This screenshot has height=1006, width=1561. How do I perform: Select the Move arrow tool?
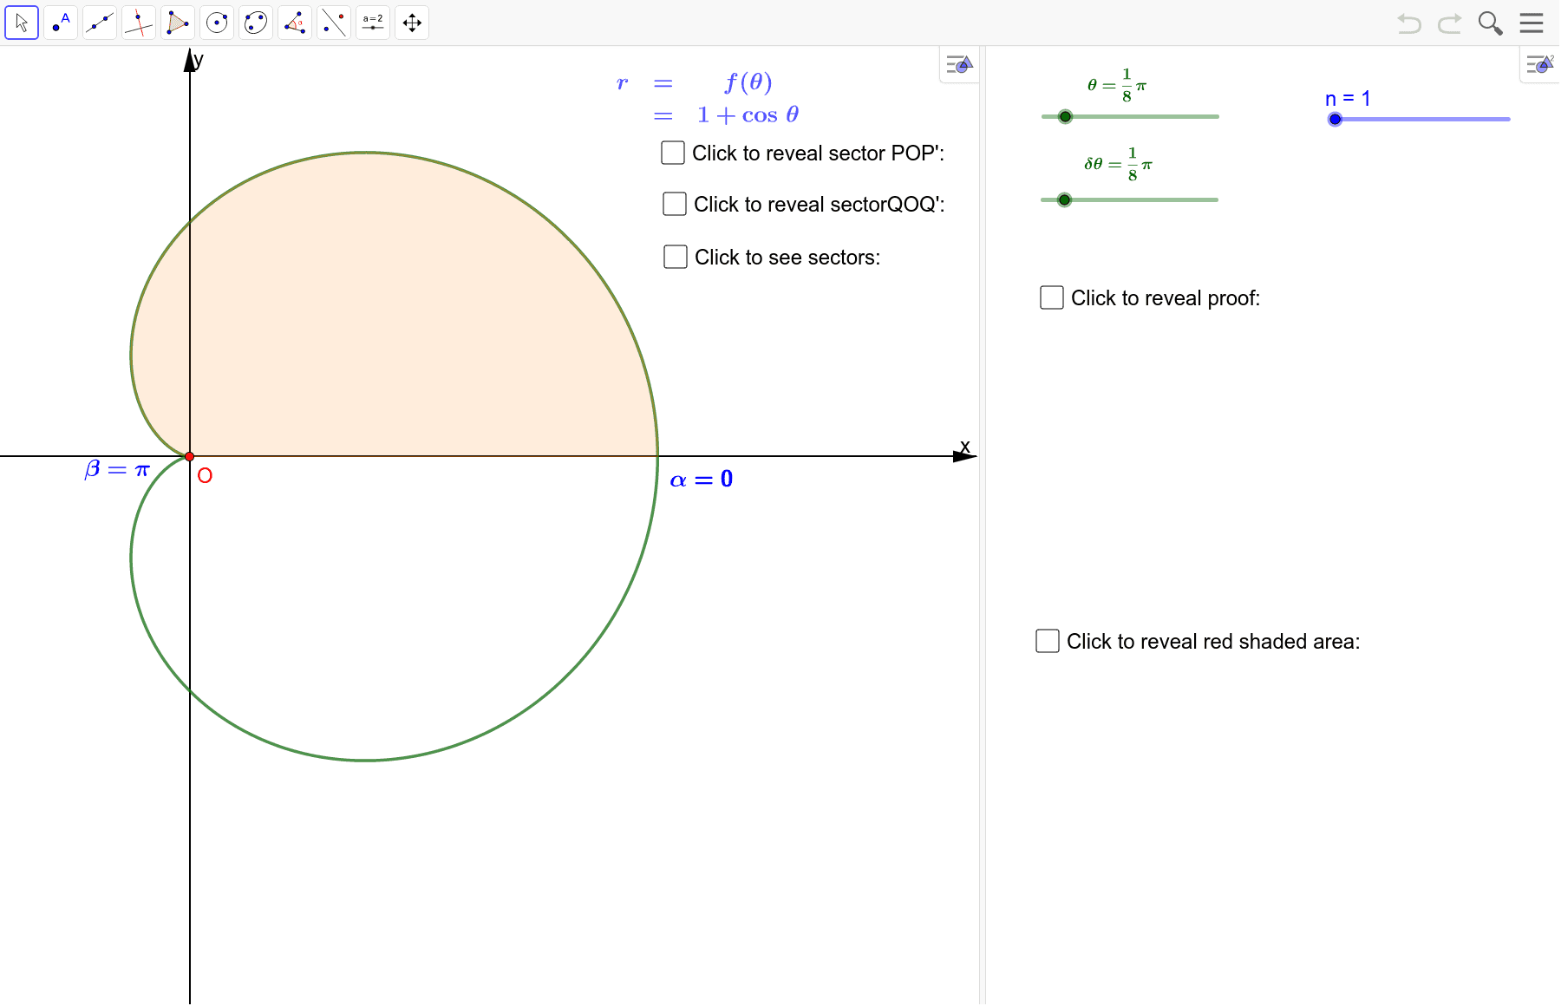coord(22,23)
